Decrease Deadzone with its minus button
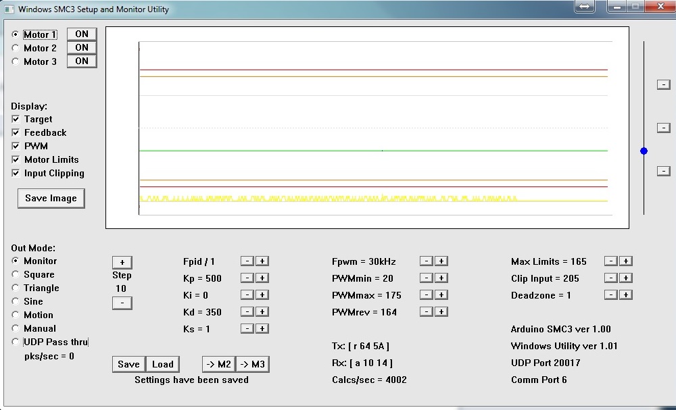The width and height of the screenshot is (676, 410). click(x=611, y=294)
